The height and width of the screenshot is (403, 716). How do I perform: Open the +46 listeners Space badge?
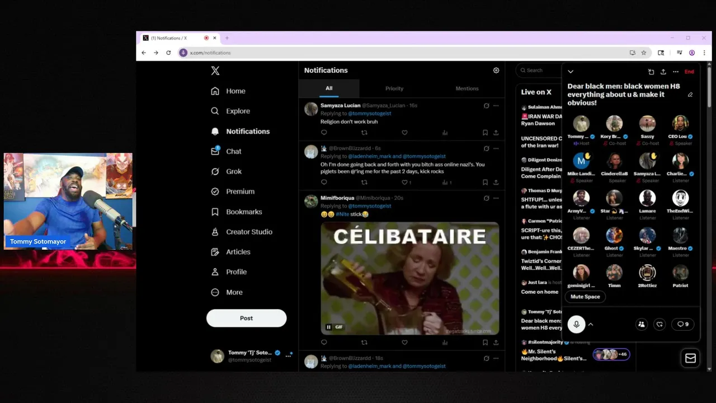pos(611,354)
